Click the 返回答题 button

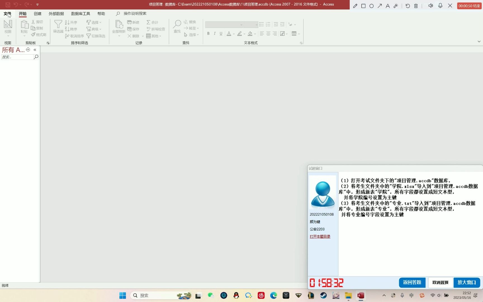[x=412, y=282]
